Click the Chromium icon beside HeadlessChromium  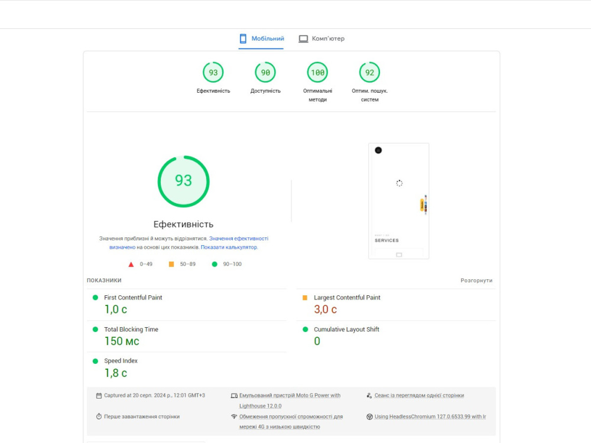369,416
